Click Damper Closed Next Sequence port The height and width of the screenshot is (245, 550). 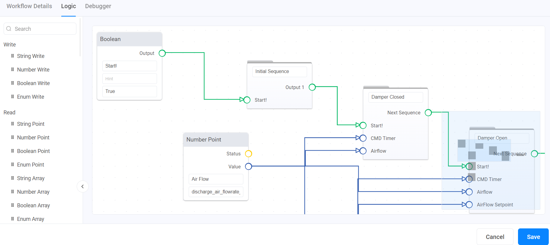click(x=428, y=113)
